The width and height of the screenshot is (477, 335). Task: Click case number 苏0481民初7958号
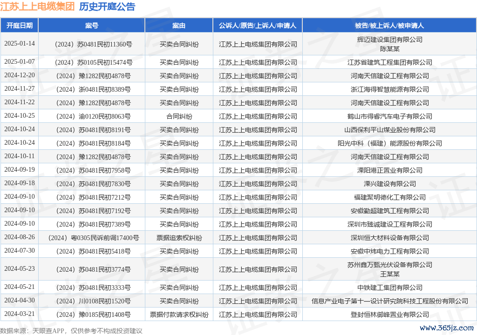click(93, 171)
